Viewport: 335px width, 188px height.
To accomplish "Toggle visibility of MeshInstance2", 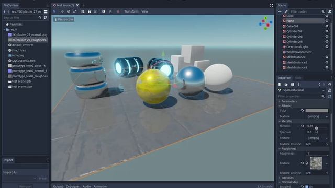I will 327,62.
